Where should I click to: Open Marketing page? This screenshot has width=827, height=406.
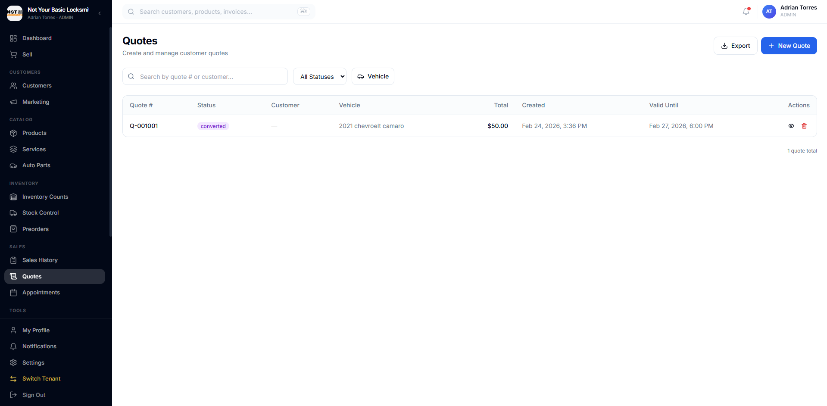tap(55, 102)
